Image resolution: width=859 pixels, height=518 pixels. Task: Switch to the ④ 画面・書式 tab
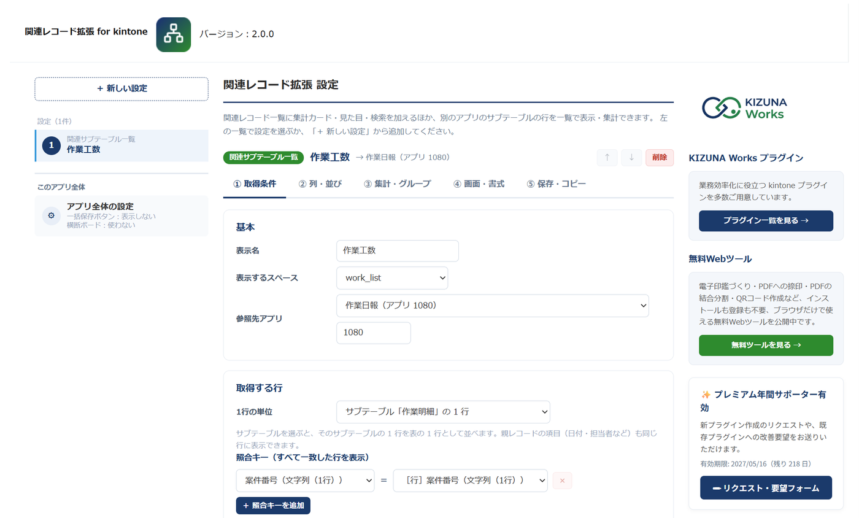click(x=479, y=184)
